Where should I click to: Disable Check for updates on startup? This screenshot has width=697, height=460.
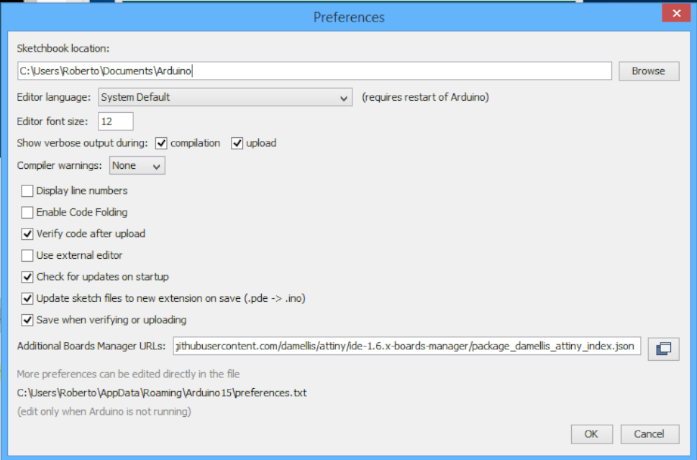27,277
